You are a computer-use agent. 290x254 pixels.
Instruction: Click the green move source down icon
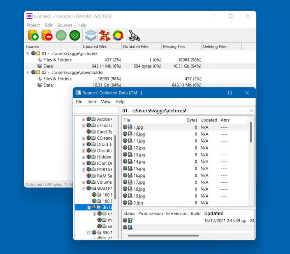point(75,36)
